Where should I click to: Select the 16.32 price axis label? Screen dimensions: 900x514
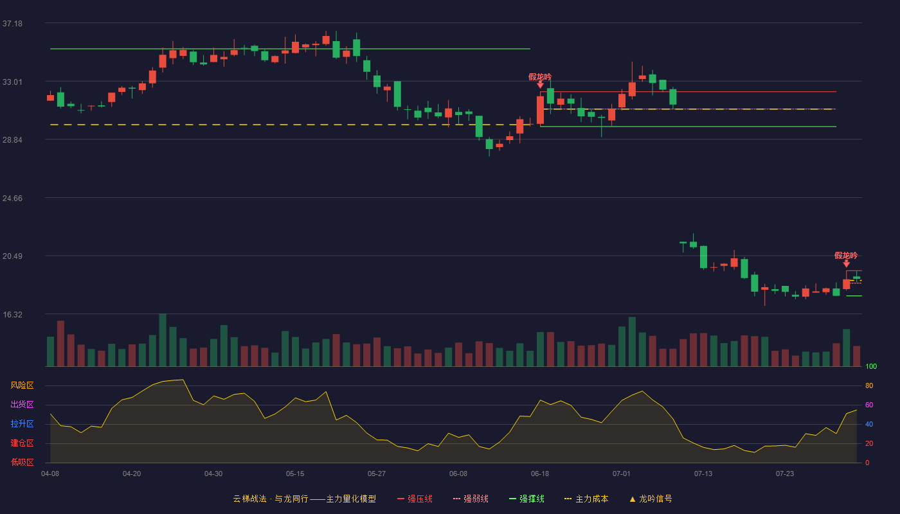(12, 314)
